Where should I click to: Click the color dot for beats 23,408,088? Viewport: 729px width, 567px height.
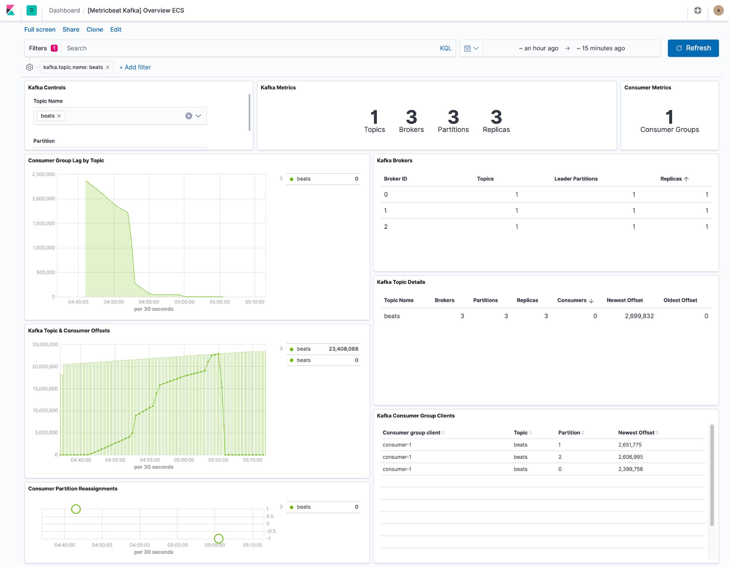(291, 349)
